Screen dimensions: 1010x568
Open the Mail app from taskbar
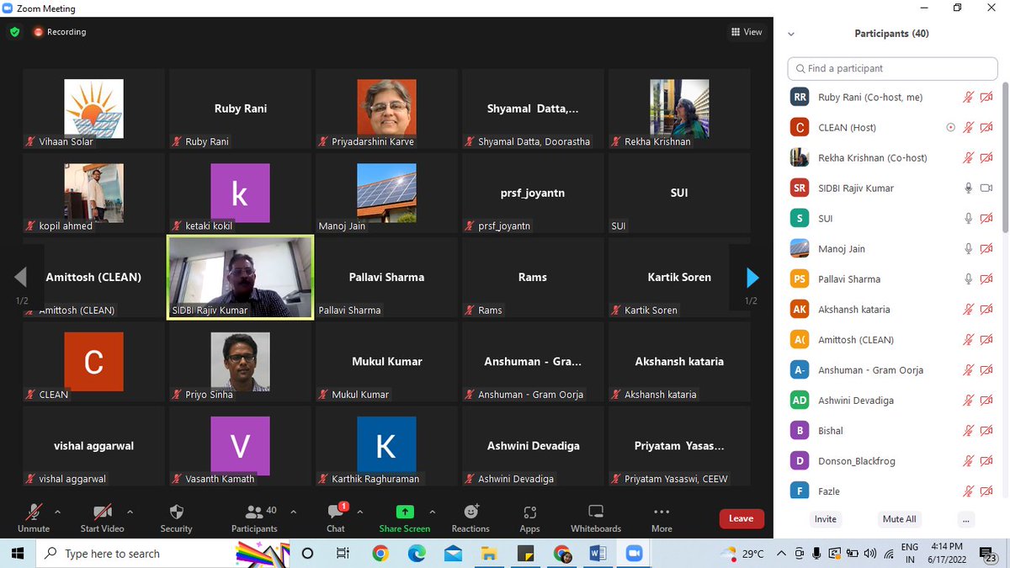click(x=453, y=554)
